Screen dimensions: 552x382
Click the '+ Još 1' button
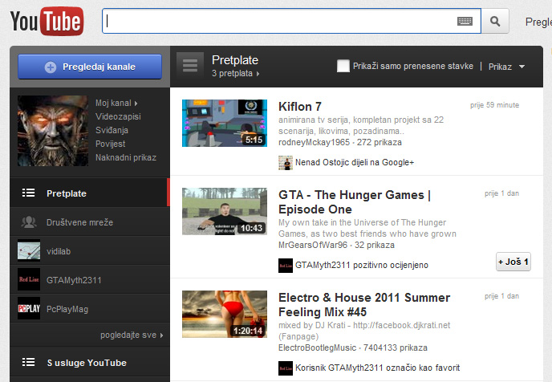513,262
